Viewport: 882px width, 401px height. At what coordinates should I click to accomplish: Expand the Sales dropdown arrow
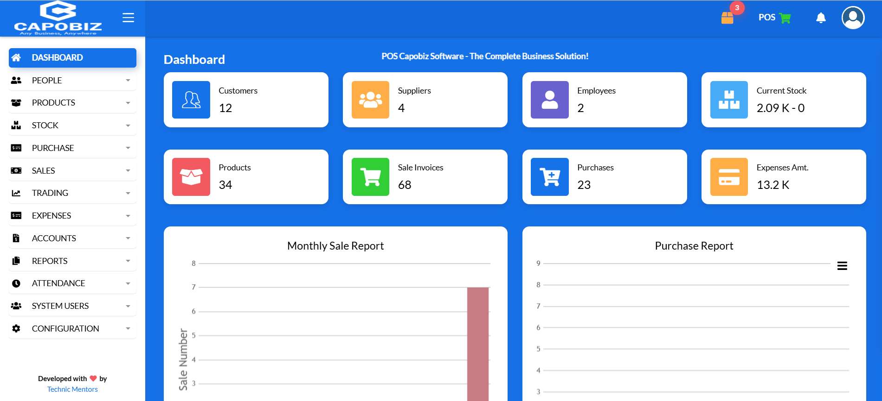click(x=128, y=171)
